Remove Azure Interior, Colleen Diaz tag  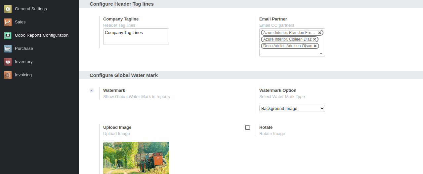[315, 39]
